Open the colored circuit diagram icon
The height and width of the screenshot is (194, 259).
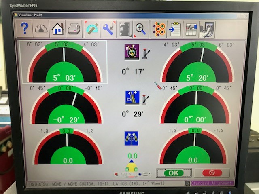[159, 29]
